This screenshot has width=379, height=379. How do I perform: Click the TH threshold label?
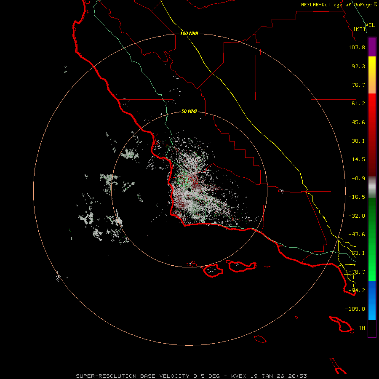(362, 328)
